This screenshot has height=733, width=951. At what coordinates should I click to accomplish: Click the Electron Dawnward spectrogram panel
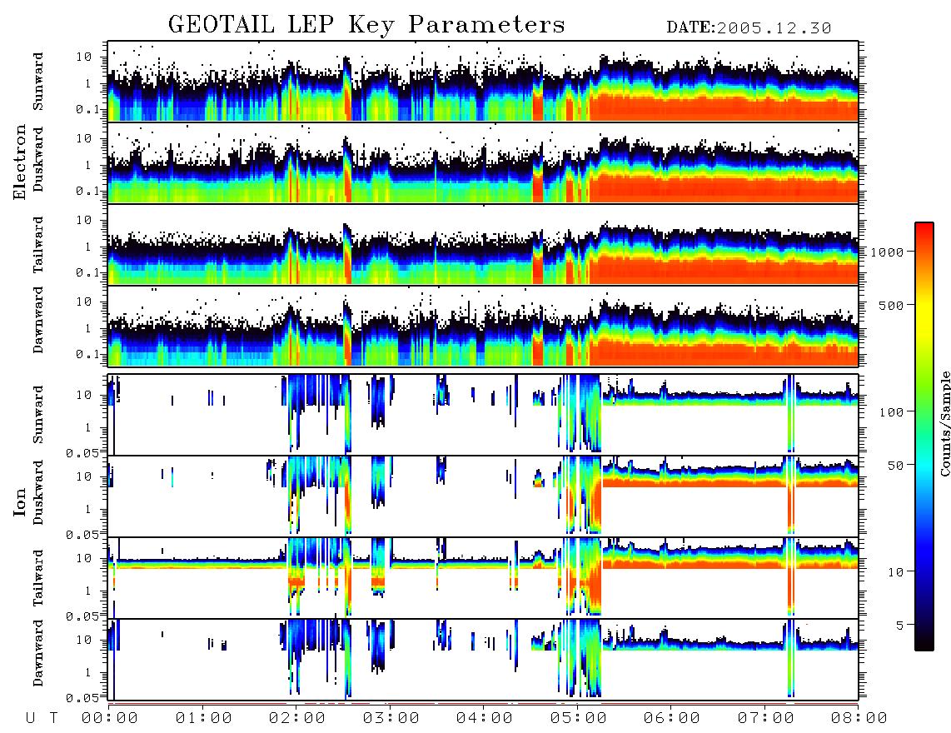tap(483, 326)
